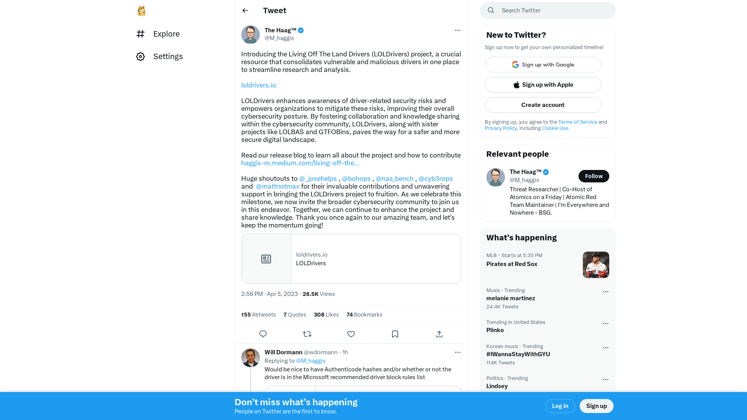747x420 pixels.
Task: Click the more options icon on The Haag's tweet
Action: tap(458, 30)
